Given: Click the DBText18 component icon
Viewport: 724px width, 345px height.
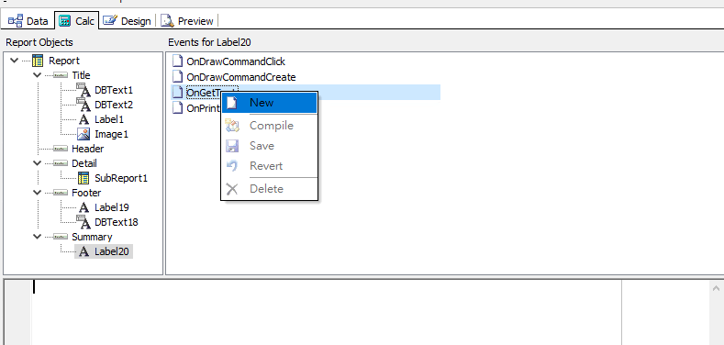Looking at the screenshot, I should pyautogui.click(x=84, y=222).
